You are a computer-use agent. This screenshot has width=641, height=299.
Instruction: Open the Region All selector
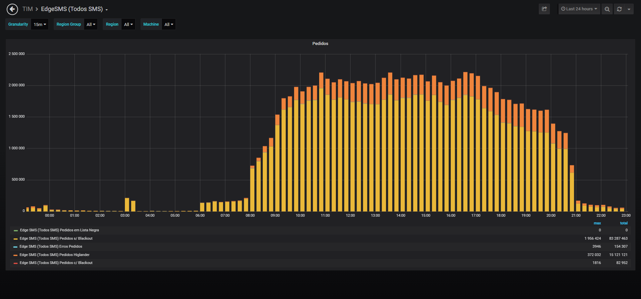pyautogui.click(x=128, y=24)
